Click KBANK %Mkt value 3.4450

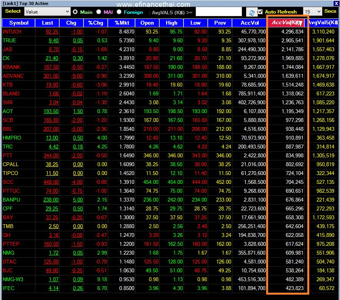pyautogui.click(x=127, y=67)
